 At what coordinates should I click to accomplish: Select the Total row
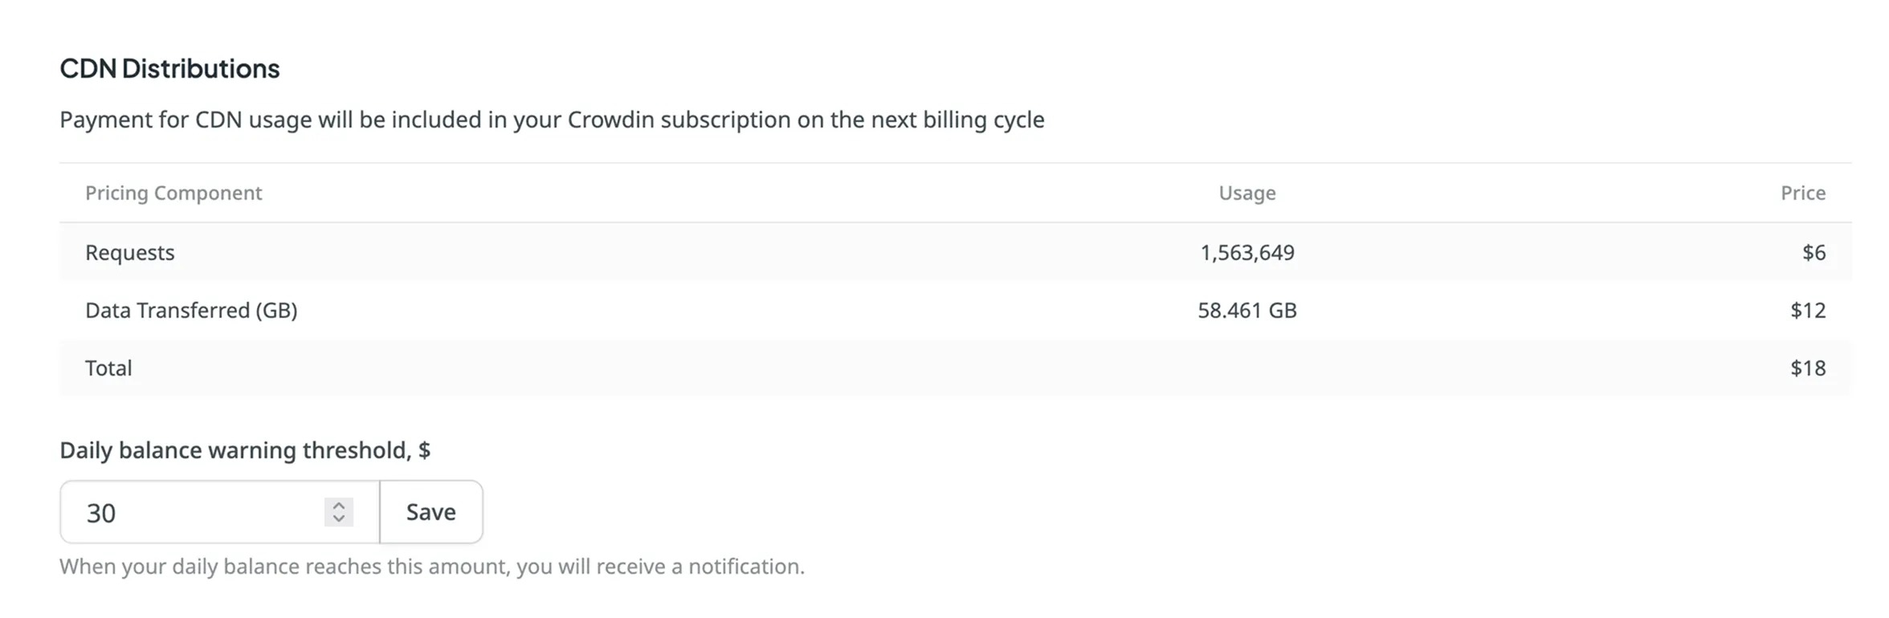562,368
